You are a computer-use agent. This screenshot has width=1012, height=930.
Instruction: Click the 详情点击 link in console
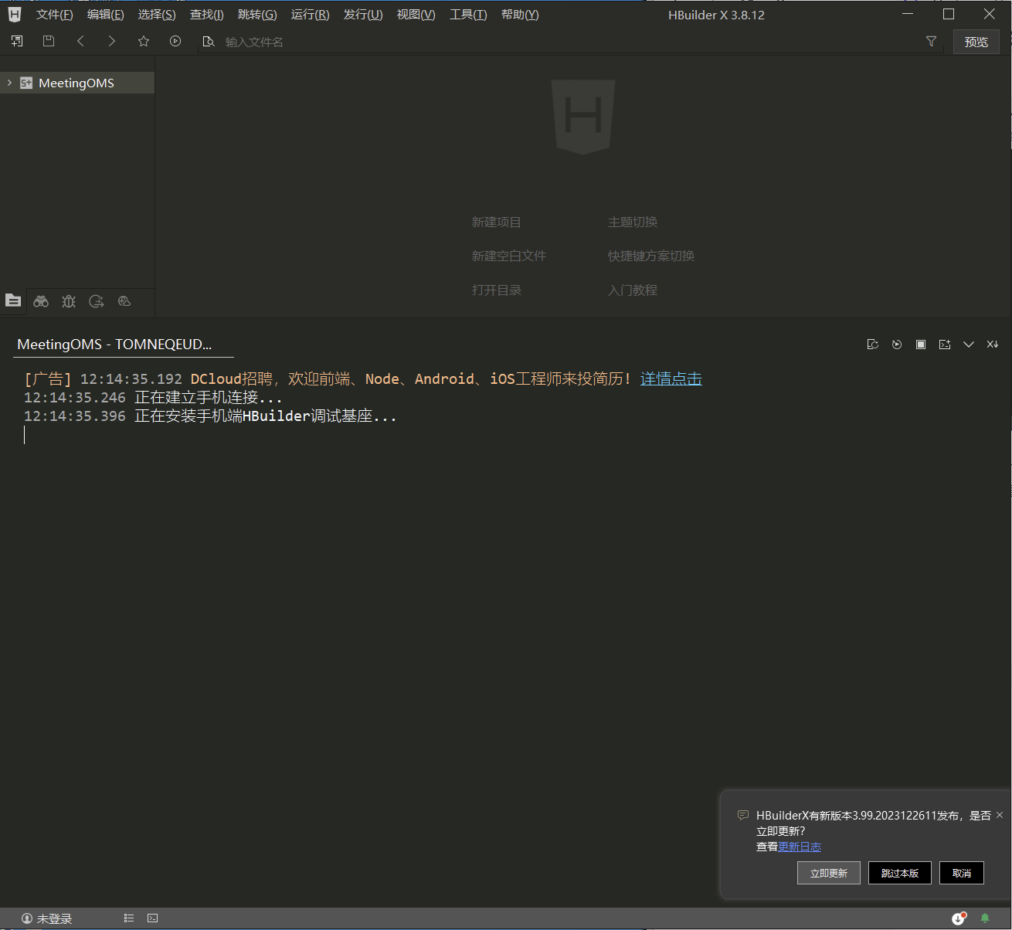(671, 378)
